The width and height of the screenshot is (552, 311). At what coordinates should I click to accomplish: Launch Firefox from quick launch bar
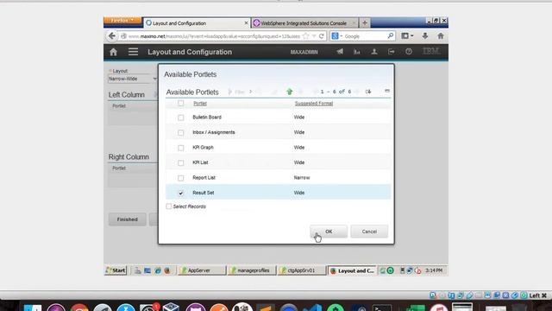click(x=167, y=270)
